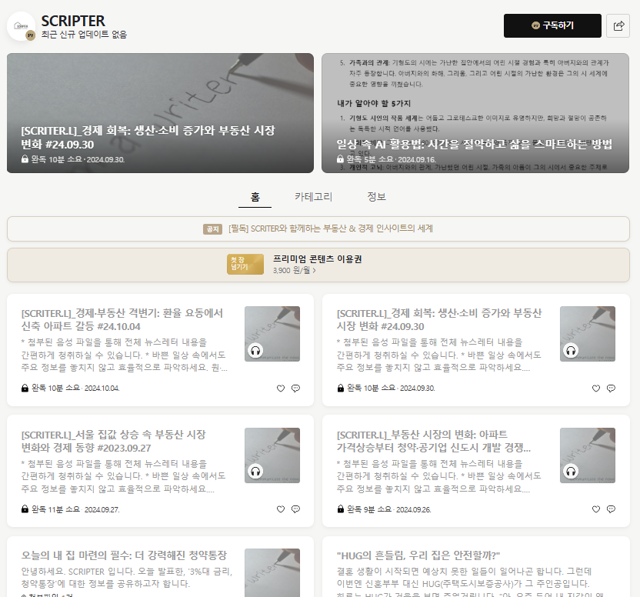Viewport: 640px width, 597px height.
Task: Open 프리미엄 콘텐츠 이용권 membership banner
Action: coord(318,265)
